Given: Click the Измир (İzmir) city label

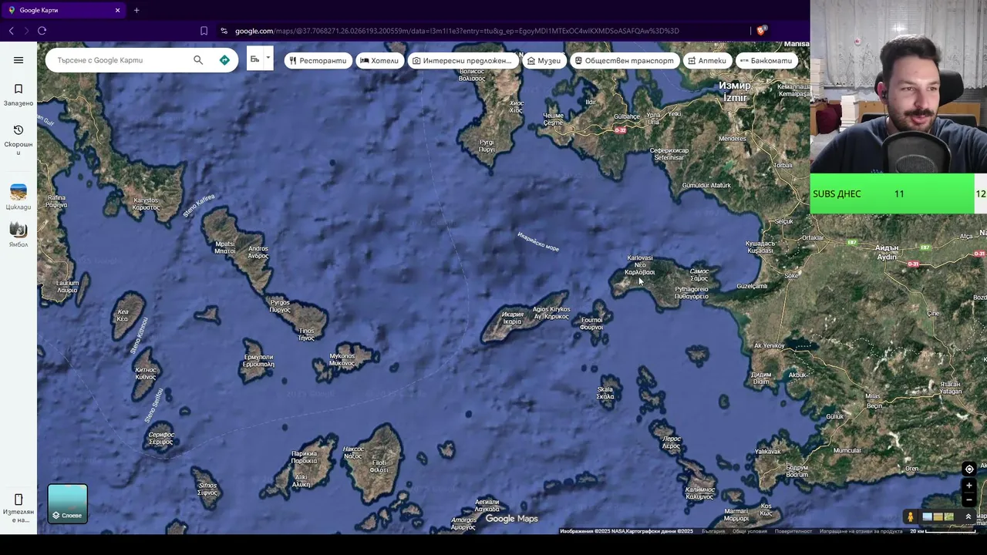Looking at the screenshot, I should pos(734,92).
